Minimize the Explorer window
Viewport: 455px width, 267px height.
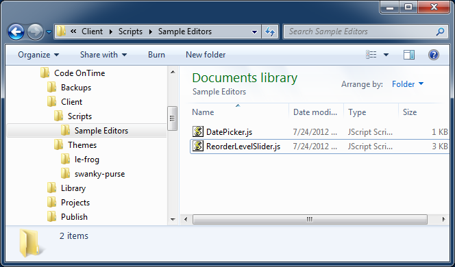390,7
